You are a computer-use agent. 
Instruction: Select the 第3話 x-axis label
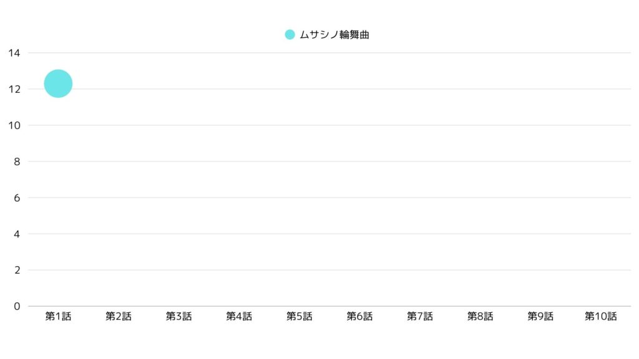pyautogui.click(x=179, y=316)
